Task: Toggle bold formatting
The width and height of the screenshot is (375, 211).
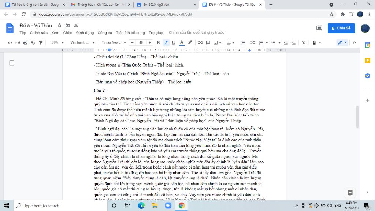Action: tap(158, 42)
